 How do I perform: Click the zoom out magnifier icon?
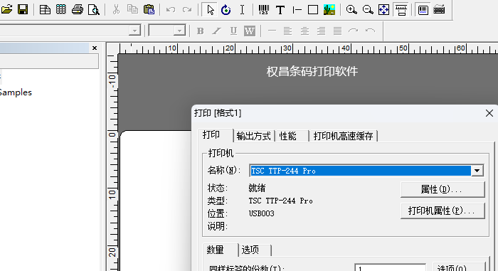368,10
